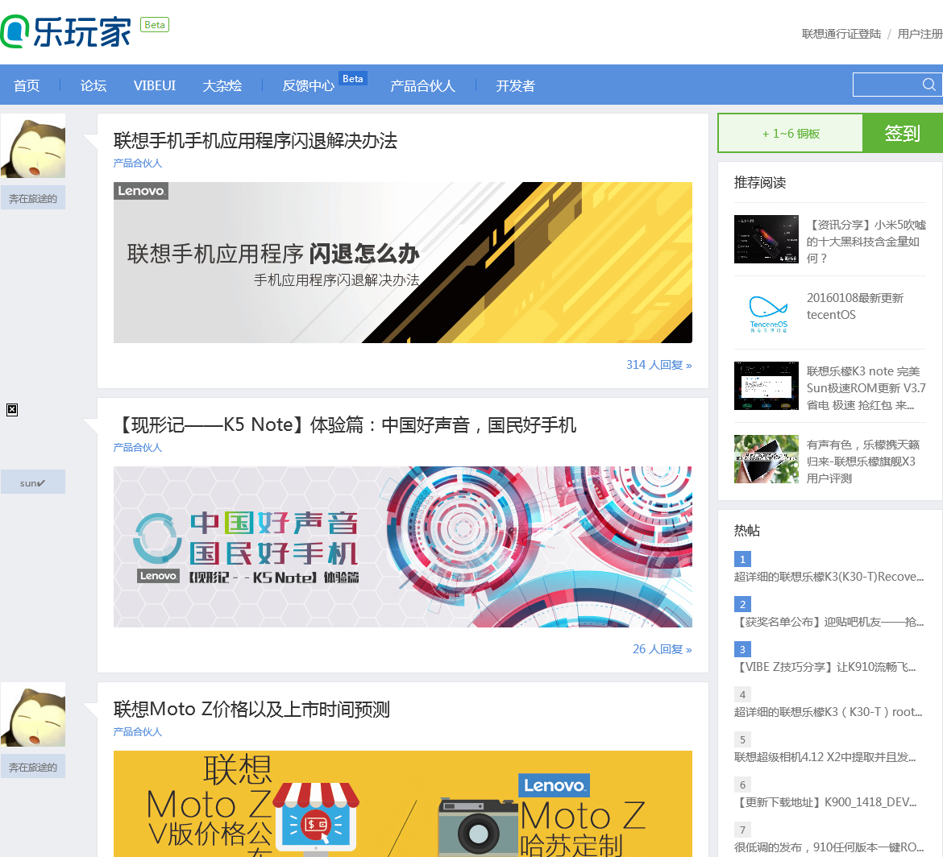The width and height of the screenshot is (943, 857).
Task: Click username 奔在旅途的 beside the Moto Z post
Action: point(33,767)
